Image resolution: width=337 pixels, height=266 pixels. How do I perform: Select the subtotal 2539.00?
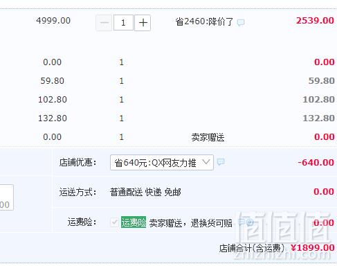(x=315, y=21)
